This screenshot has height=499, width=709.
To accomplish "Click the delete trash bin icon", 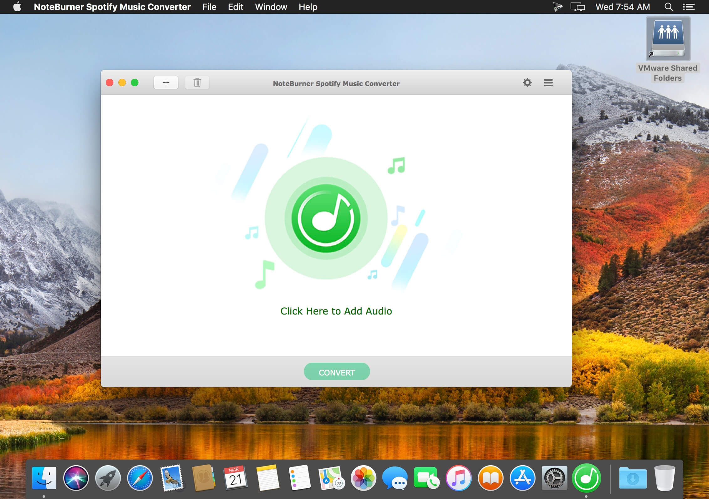I will tap(197, 82).
